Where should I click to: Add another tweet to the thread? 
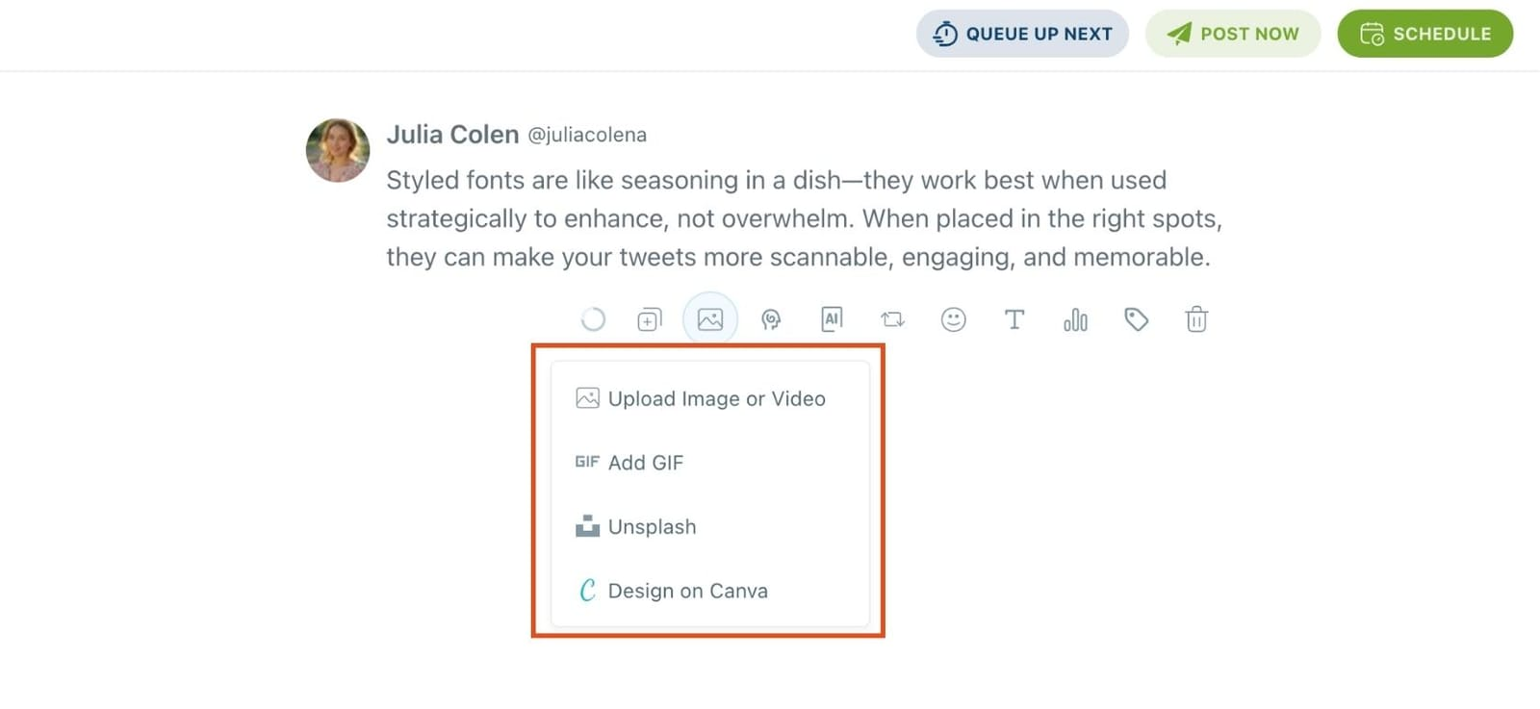click(x=649, y=319)
